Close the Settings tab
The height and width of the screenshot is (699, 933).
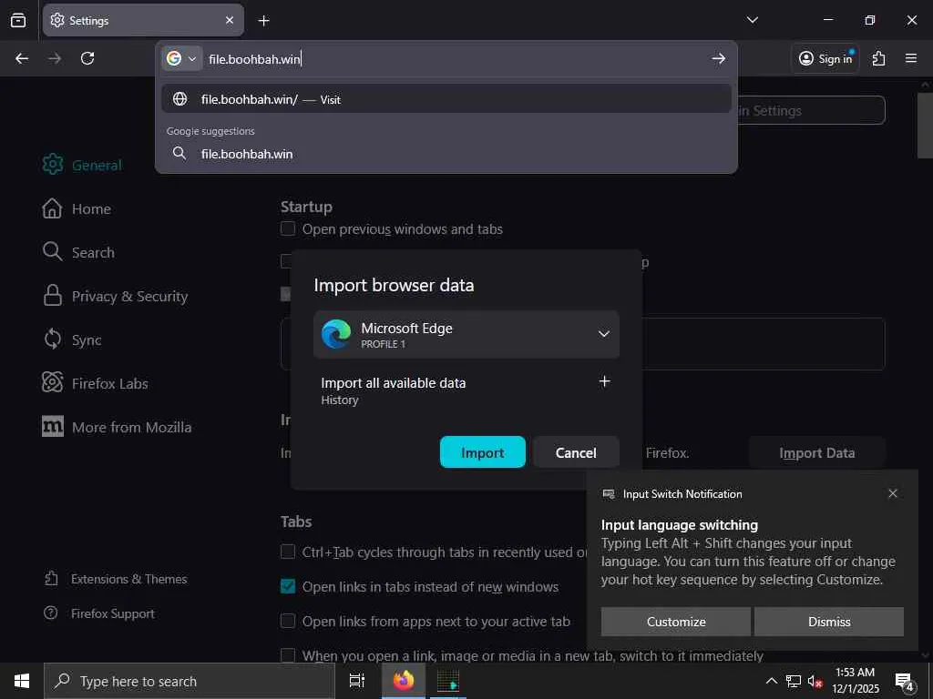pyautogui.click(x=230, y=20)
